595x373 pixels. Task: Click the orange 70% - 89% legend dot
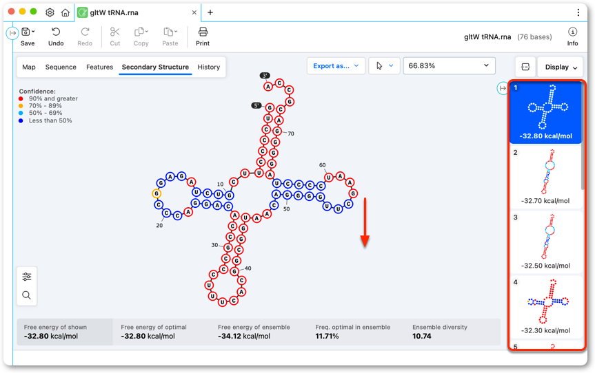(x=21, y=106)
